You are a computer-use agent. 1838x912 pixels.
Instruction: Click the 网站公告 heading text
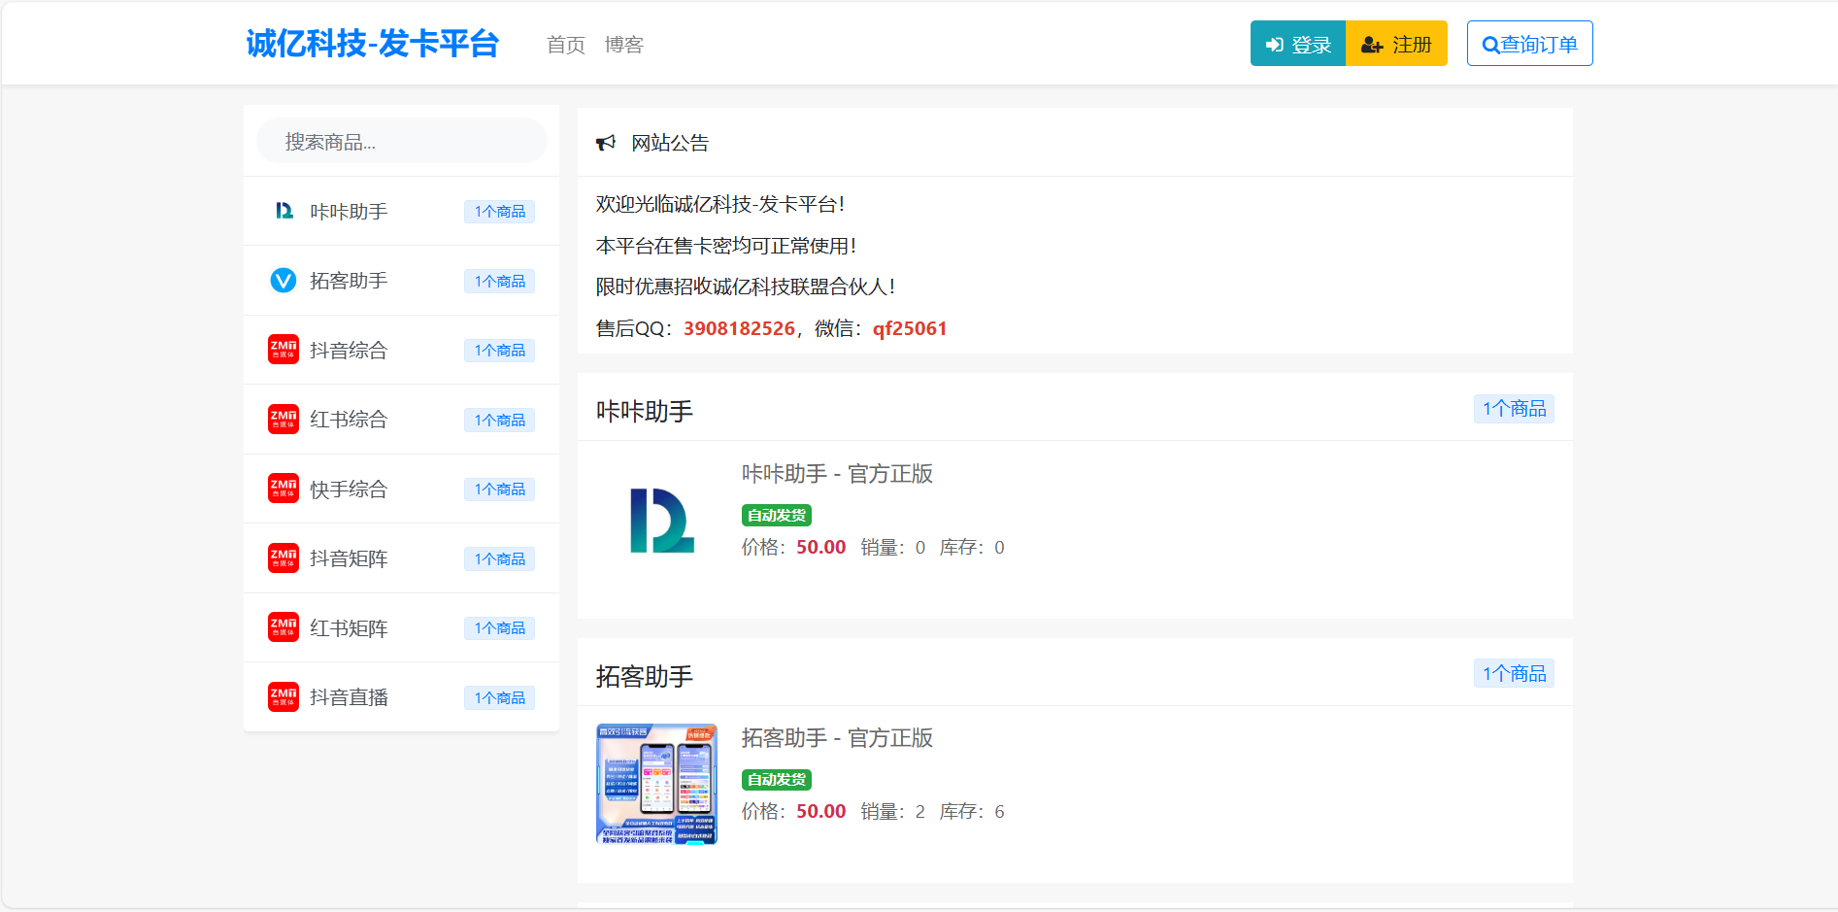tap(670, 143)
